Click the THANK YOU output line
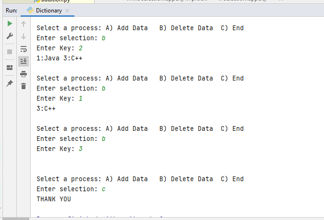 click(x=54, y=199)
